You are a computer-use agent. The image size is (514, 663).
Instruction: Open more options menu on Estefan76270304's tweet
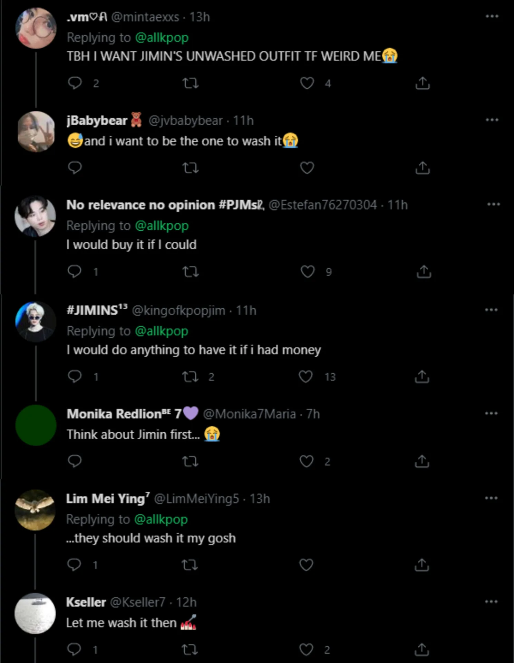click(x=493, y=204)
